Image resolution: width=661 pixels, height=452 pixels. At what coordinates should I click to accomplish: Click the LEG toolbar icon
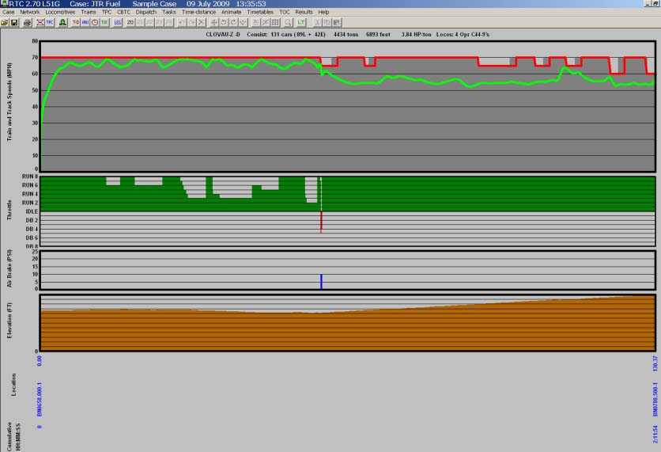click(x=117, y=23)
